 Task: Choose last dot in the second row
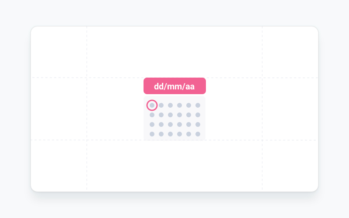[x=198, y=115]
